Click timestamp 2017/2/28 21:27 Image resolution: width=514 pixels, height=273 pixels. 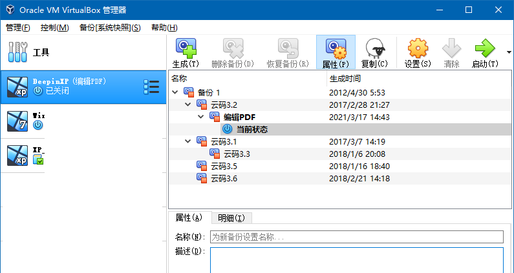tap(359, 105)
